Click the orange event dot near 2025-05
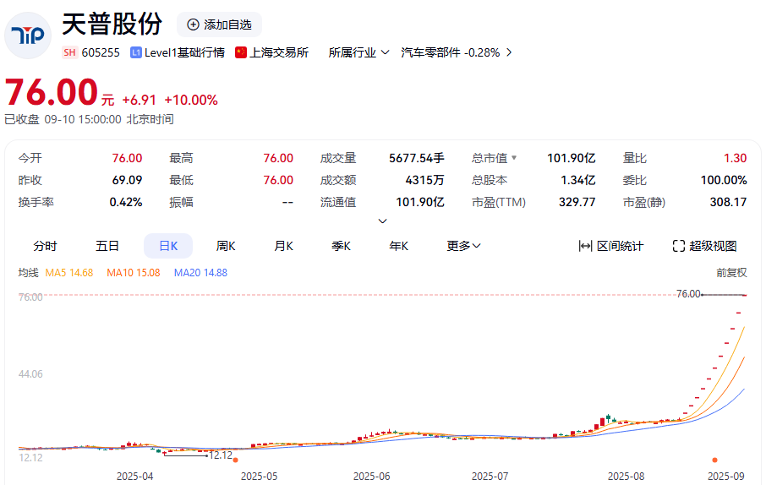The image size is (766, 485). coord(236,460)
